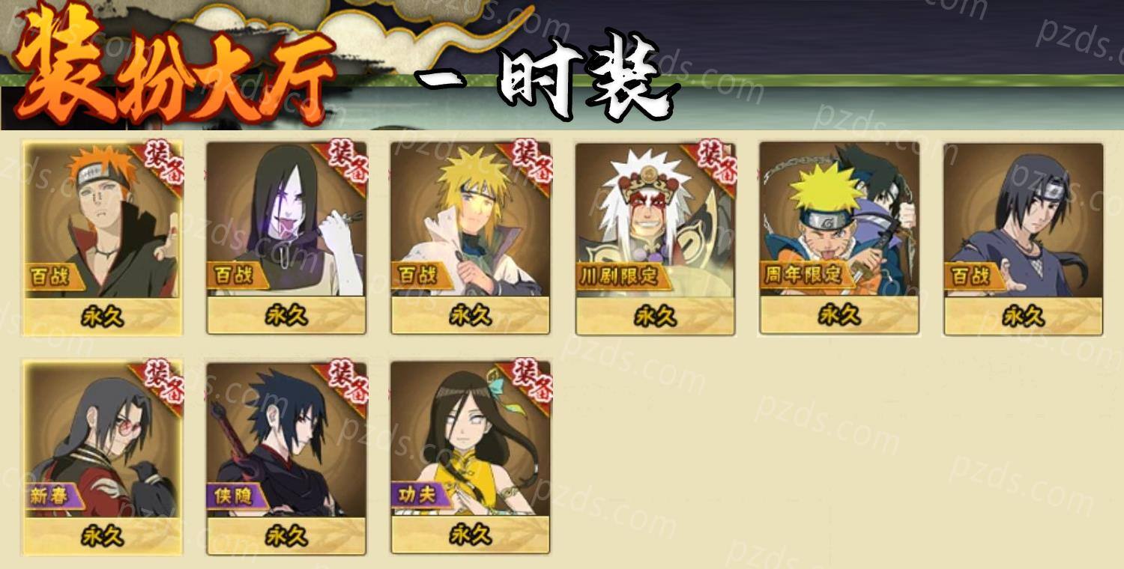Select the Itachi 百战 costume without badge

1024,238
